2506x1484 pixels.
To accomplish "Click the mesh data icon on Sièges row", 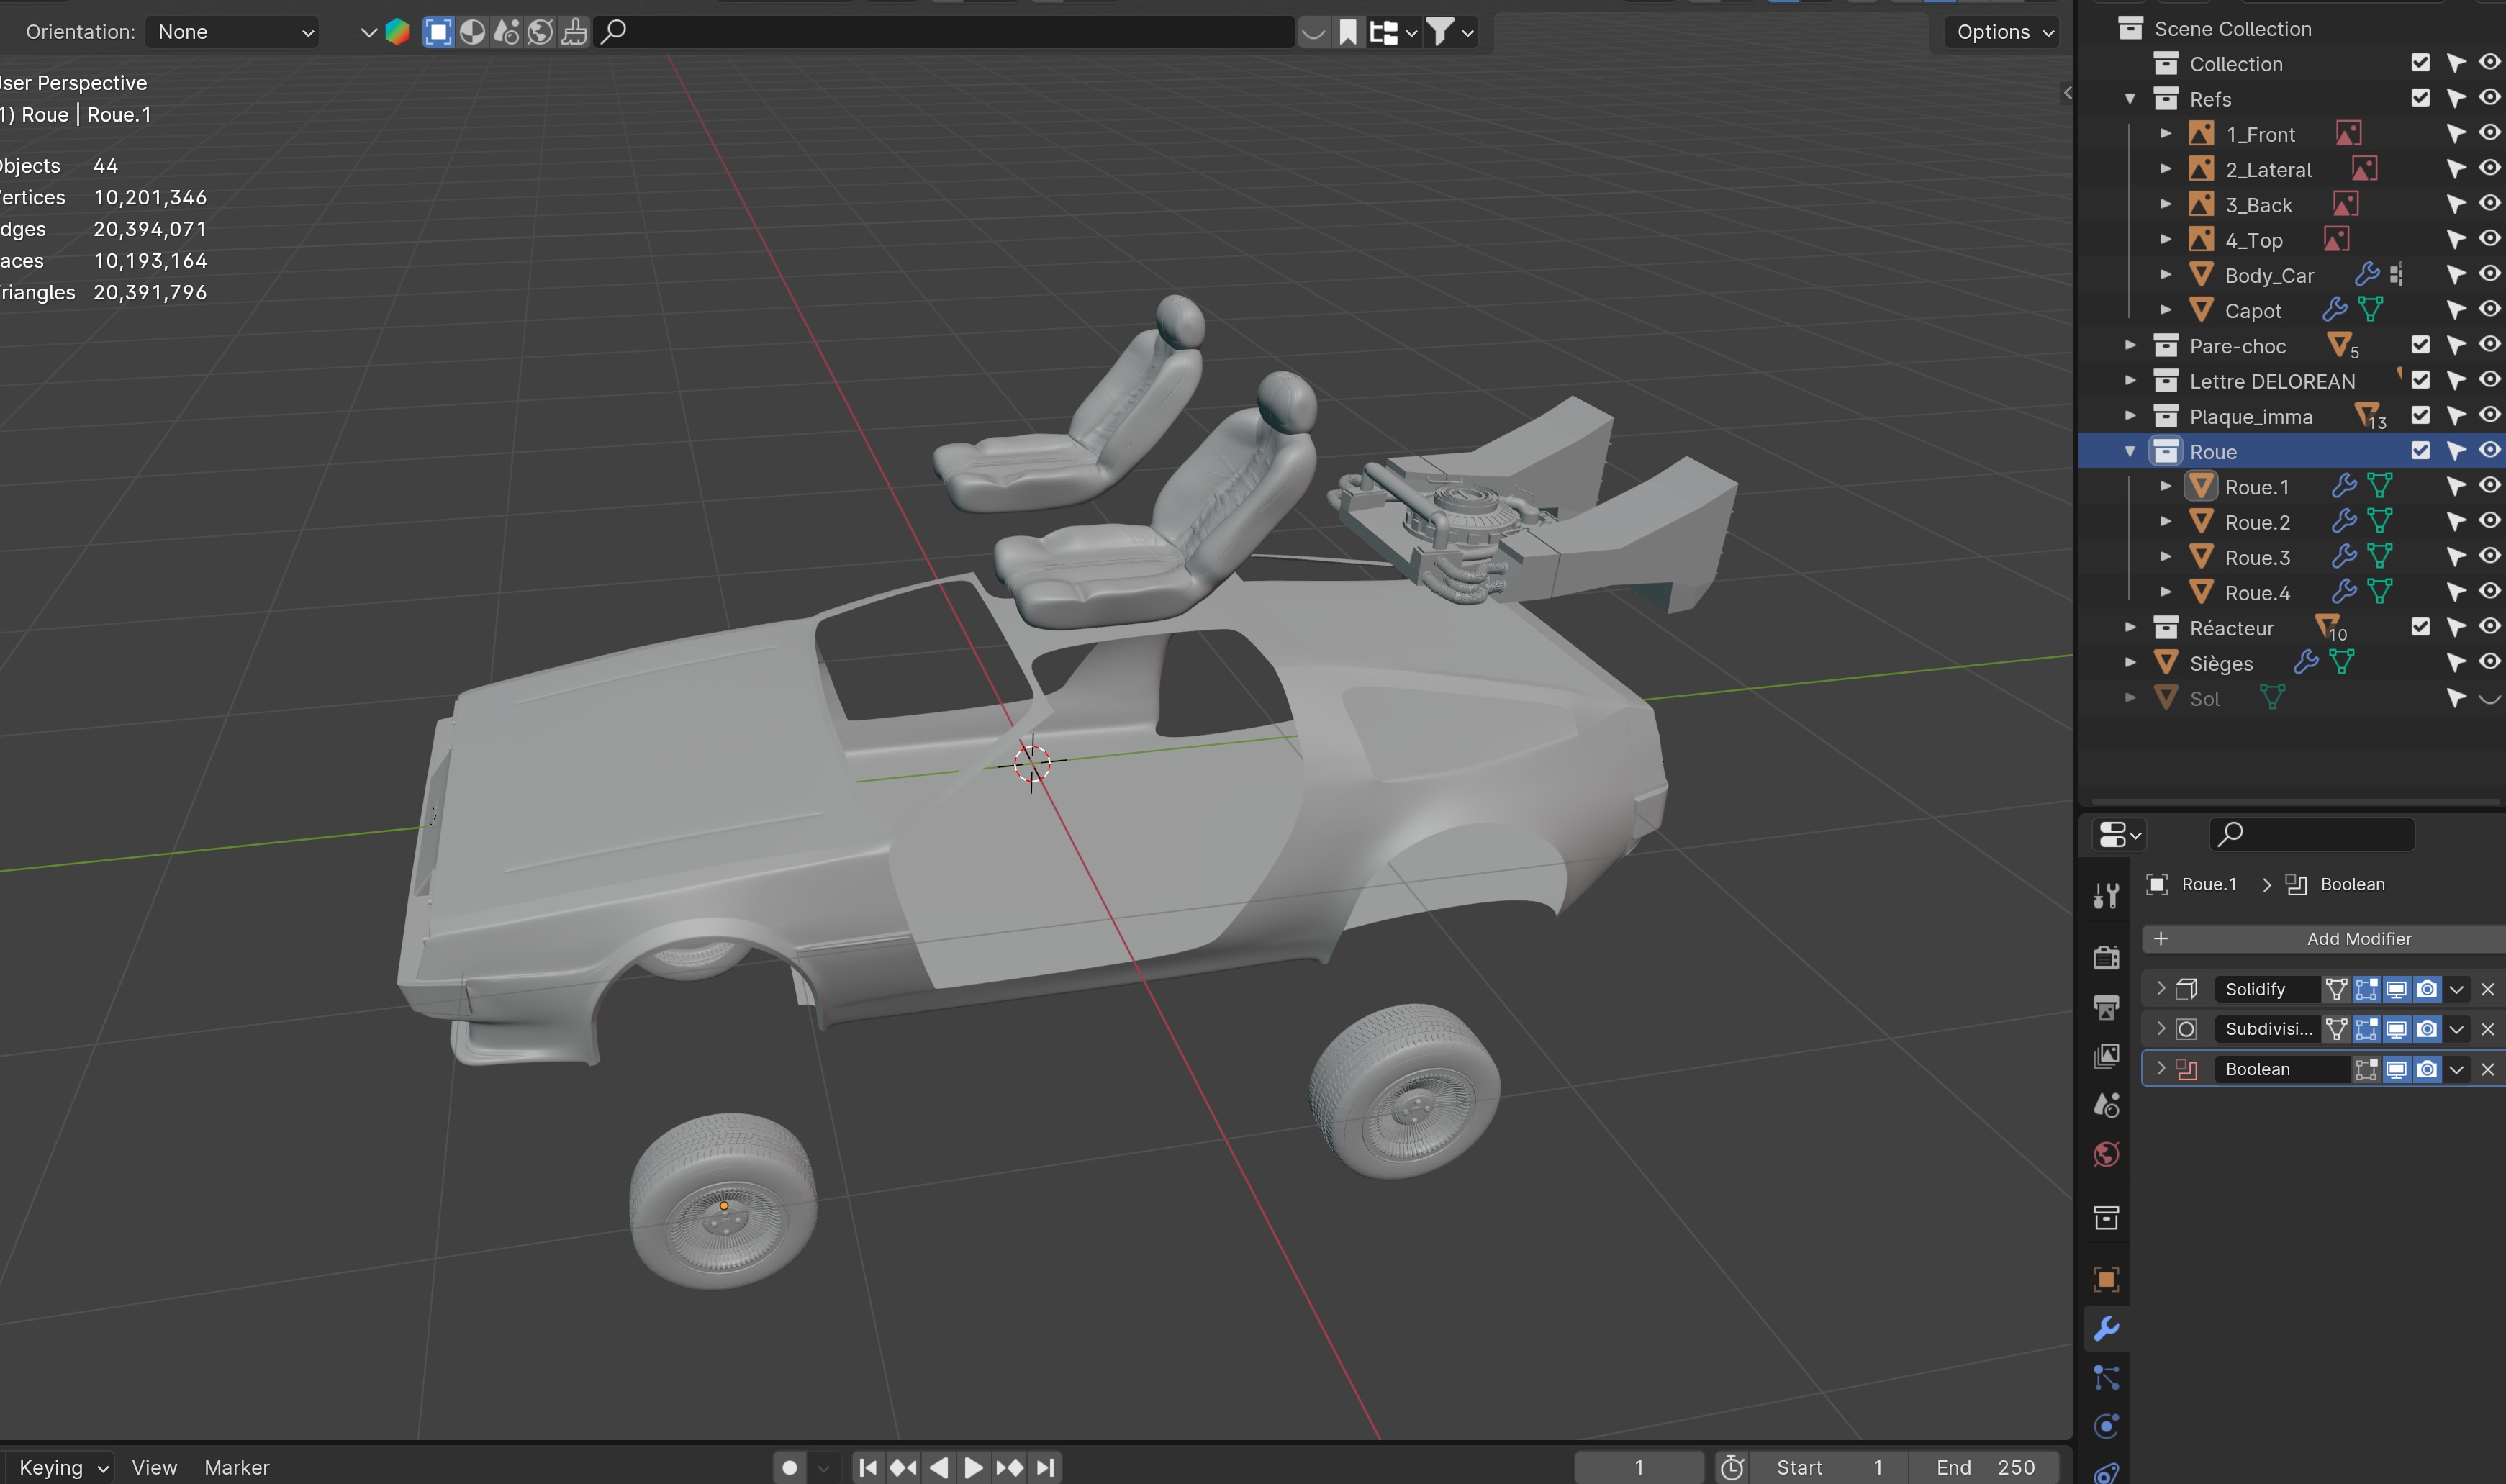I will [x=2341, y=662].
